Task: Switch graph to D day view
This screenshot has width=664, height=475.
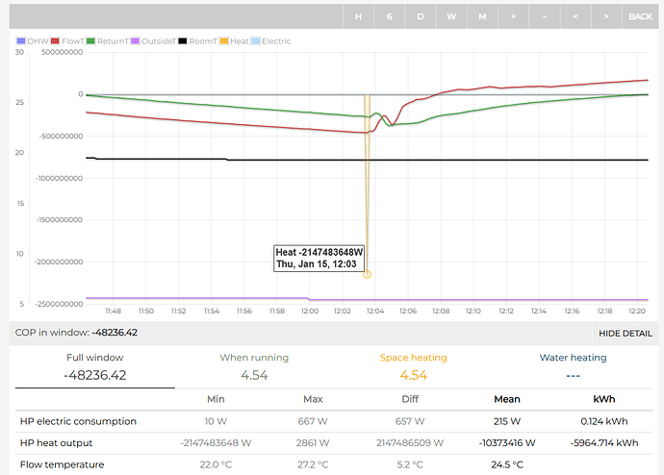Action: coord(420,16)
